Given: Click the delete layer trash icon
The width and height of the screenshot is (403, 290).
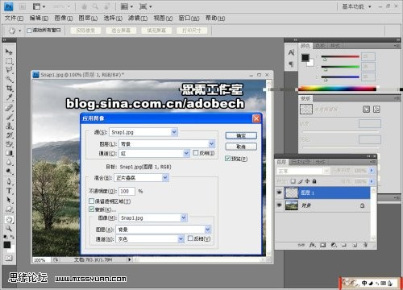Looking at the screenshot, I should tap(365, 245).
